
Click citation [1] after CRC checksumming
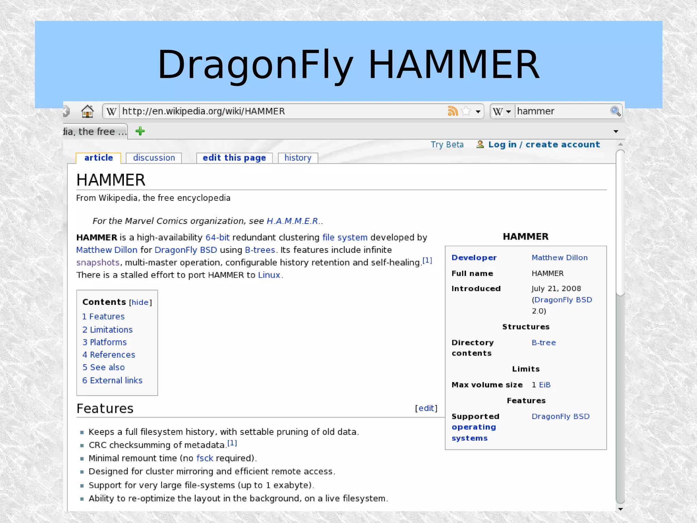coord(232,443)
